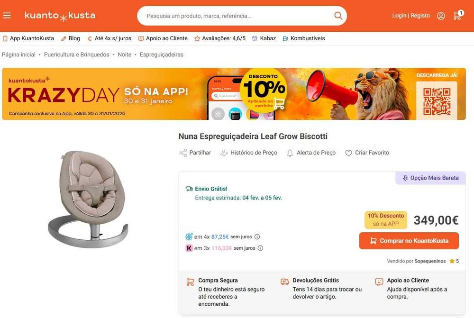Click the user account icon
This screenshot has height=318, width=474.
click(441, 16)
